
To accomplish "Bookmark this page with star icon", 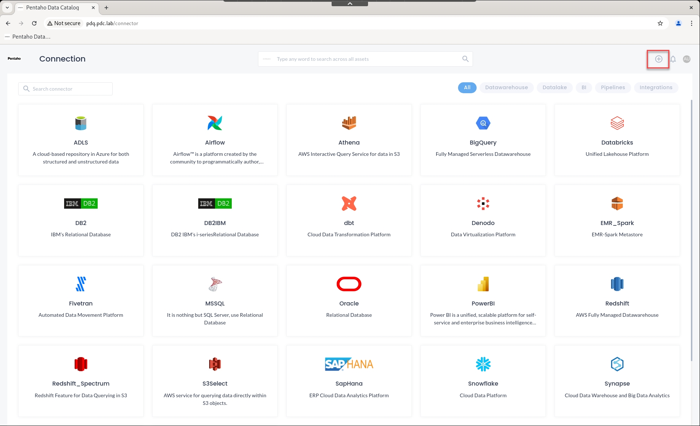I will [660, 23].
